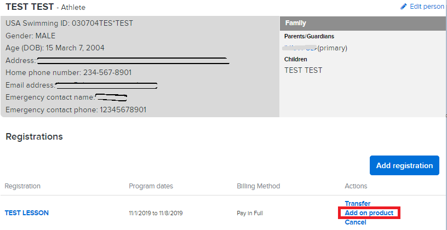
Task: Choose Add on product action
Action: click(x=369, y=213)
